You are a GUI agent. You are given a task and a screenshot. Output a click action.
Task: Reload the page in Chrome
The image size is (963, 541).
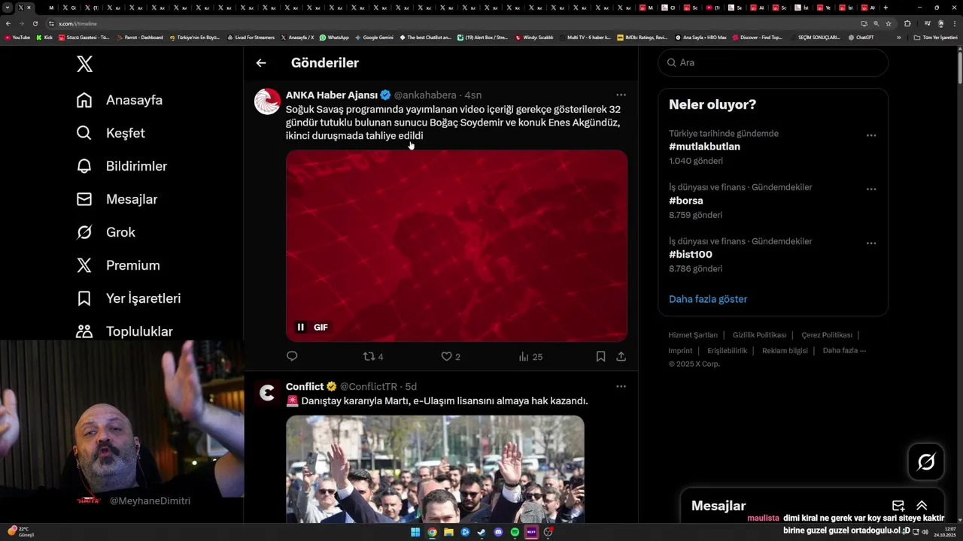(x=35, y=23)
